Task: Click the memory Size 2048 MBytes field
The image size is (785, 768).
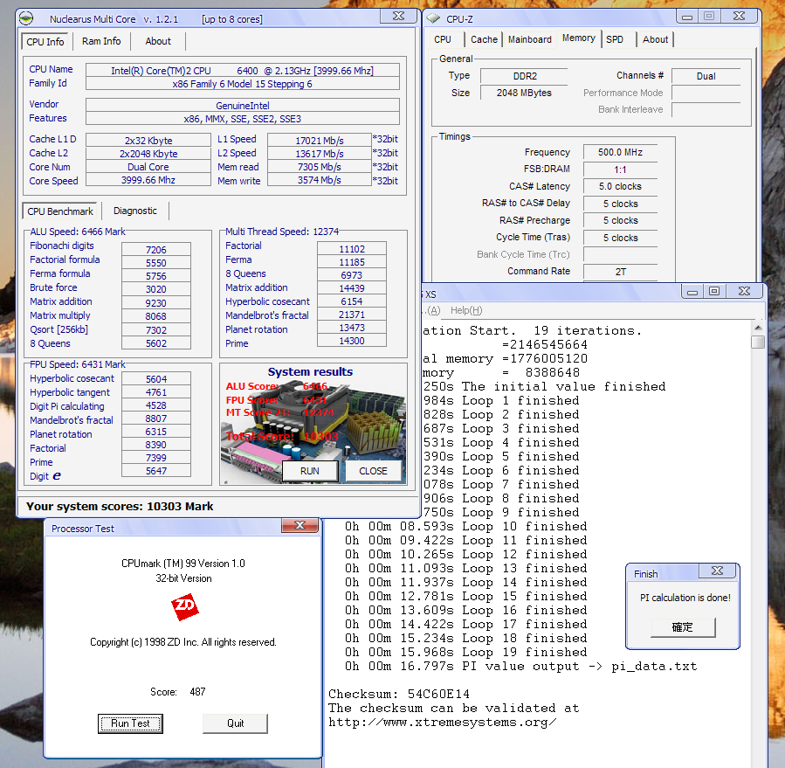Action: [x=524, y=93]
